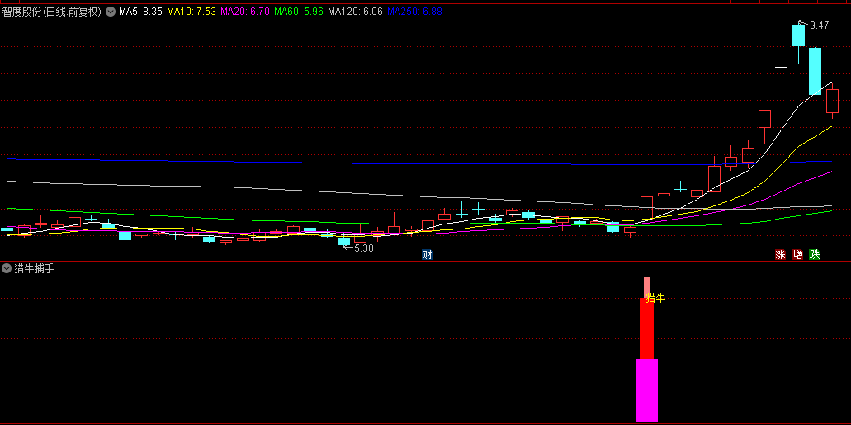Expand the 猎牛捕手 indicator dropdown arrow
851x425 pixels.
coord(7,268)
